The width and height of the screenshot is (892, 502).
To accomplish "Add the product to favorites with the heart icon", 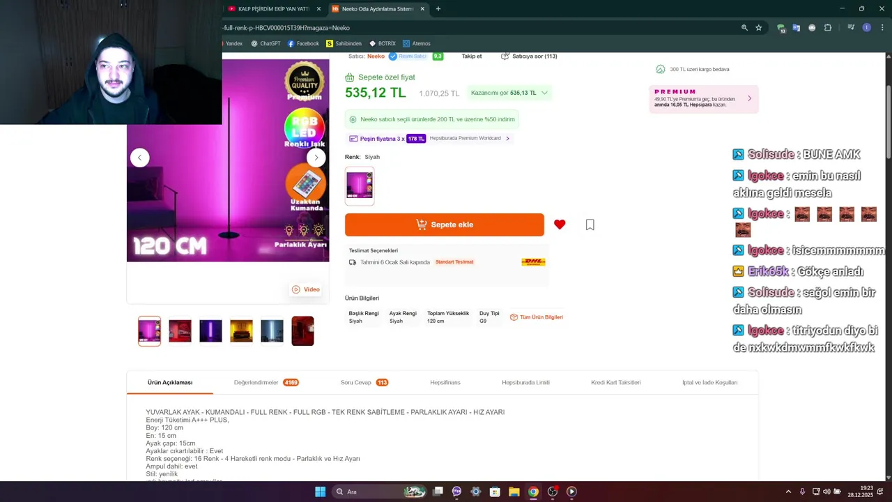I will [560, 225].
